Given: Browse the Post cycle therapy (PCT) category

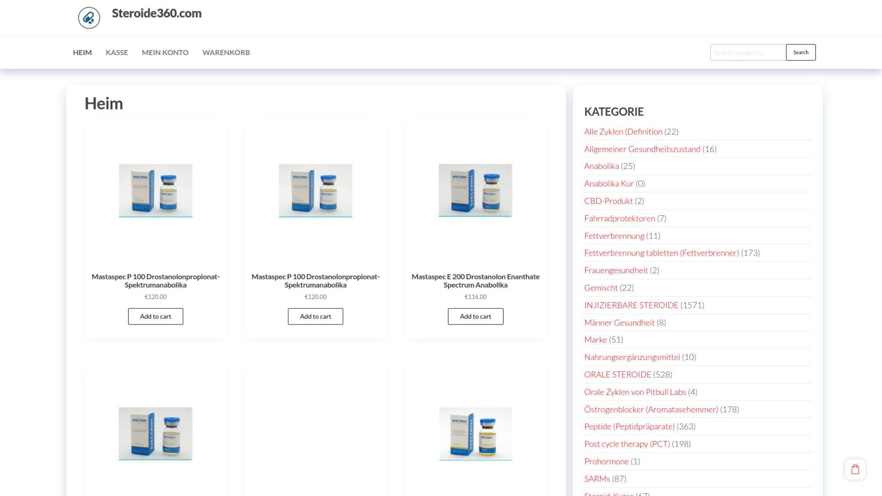Looking at the screenshot, I should click(626, 444).
